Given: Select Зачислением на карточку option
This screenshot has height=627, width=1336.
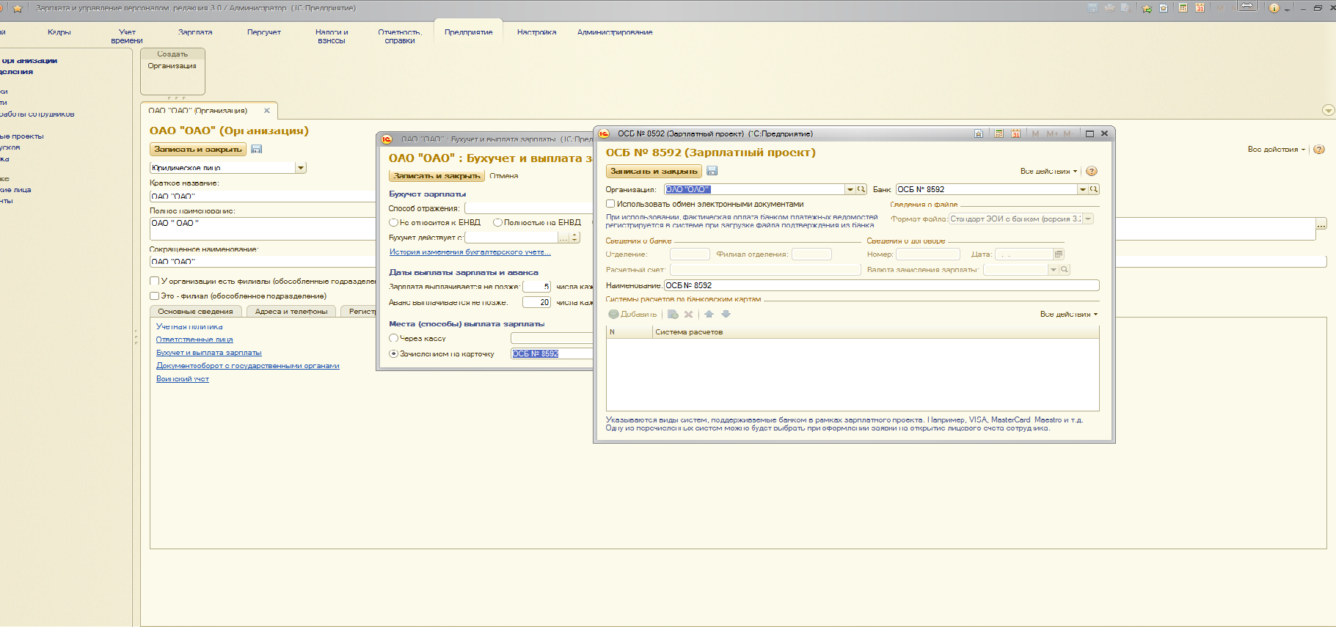Looking at the screenshot, I should (x=393, y=353).
